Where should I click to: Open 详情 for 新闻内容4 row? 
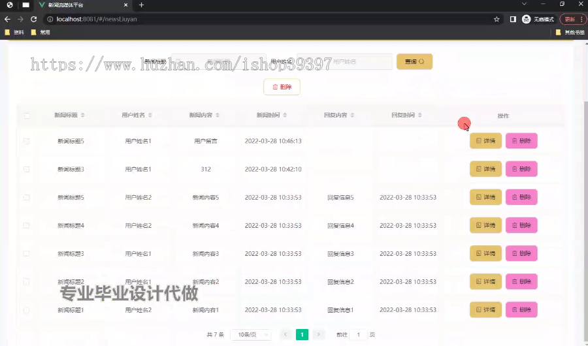point(485,225)
